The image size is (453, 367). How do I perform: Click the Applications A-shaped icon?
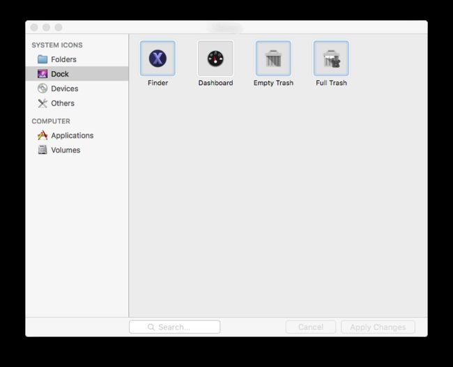(x=43, y=135)
